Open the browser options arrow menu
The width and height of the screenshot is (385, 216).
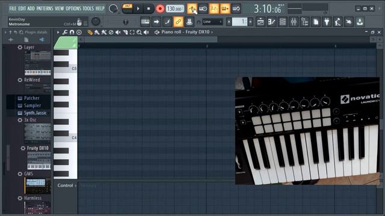coord(5,32)
